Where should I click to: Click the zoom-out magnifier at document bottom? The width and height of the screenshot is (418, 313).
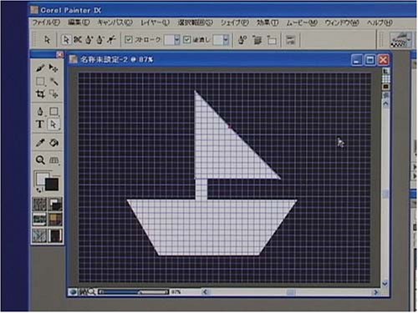(x=91, y=292)
